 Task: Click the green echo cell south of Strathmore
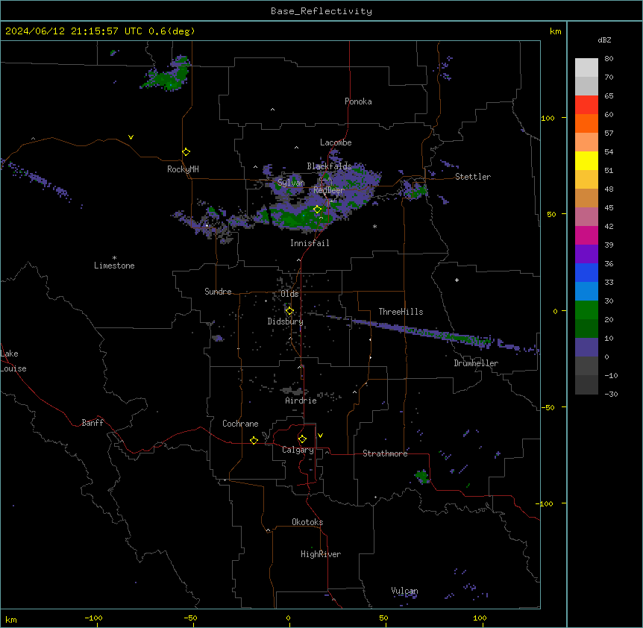click(x=421, y=477)
